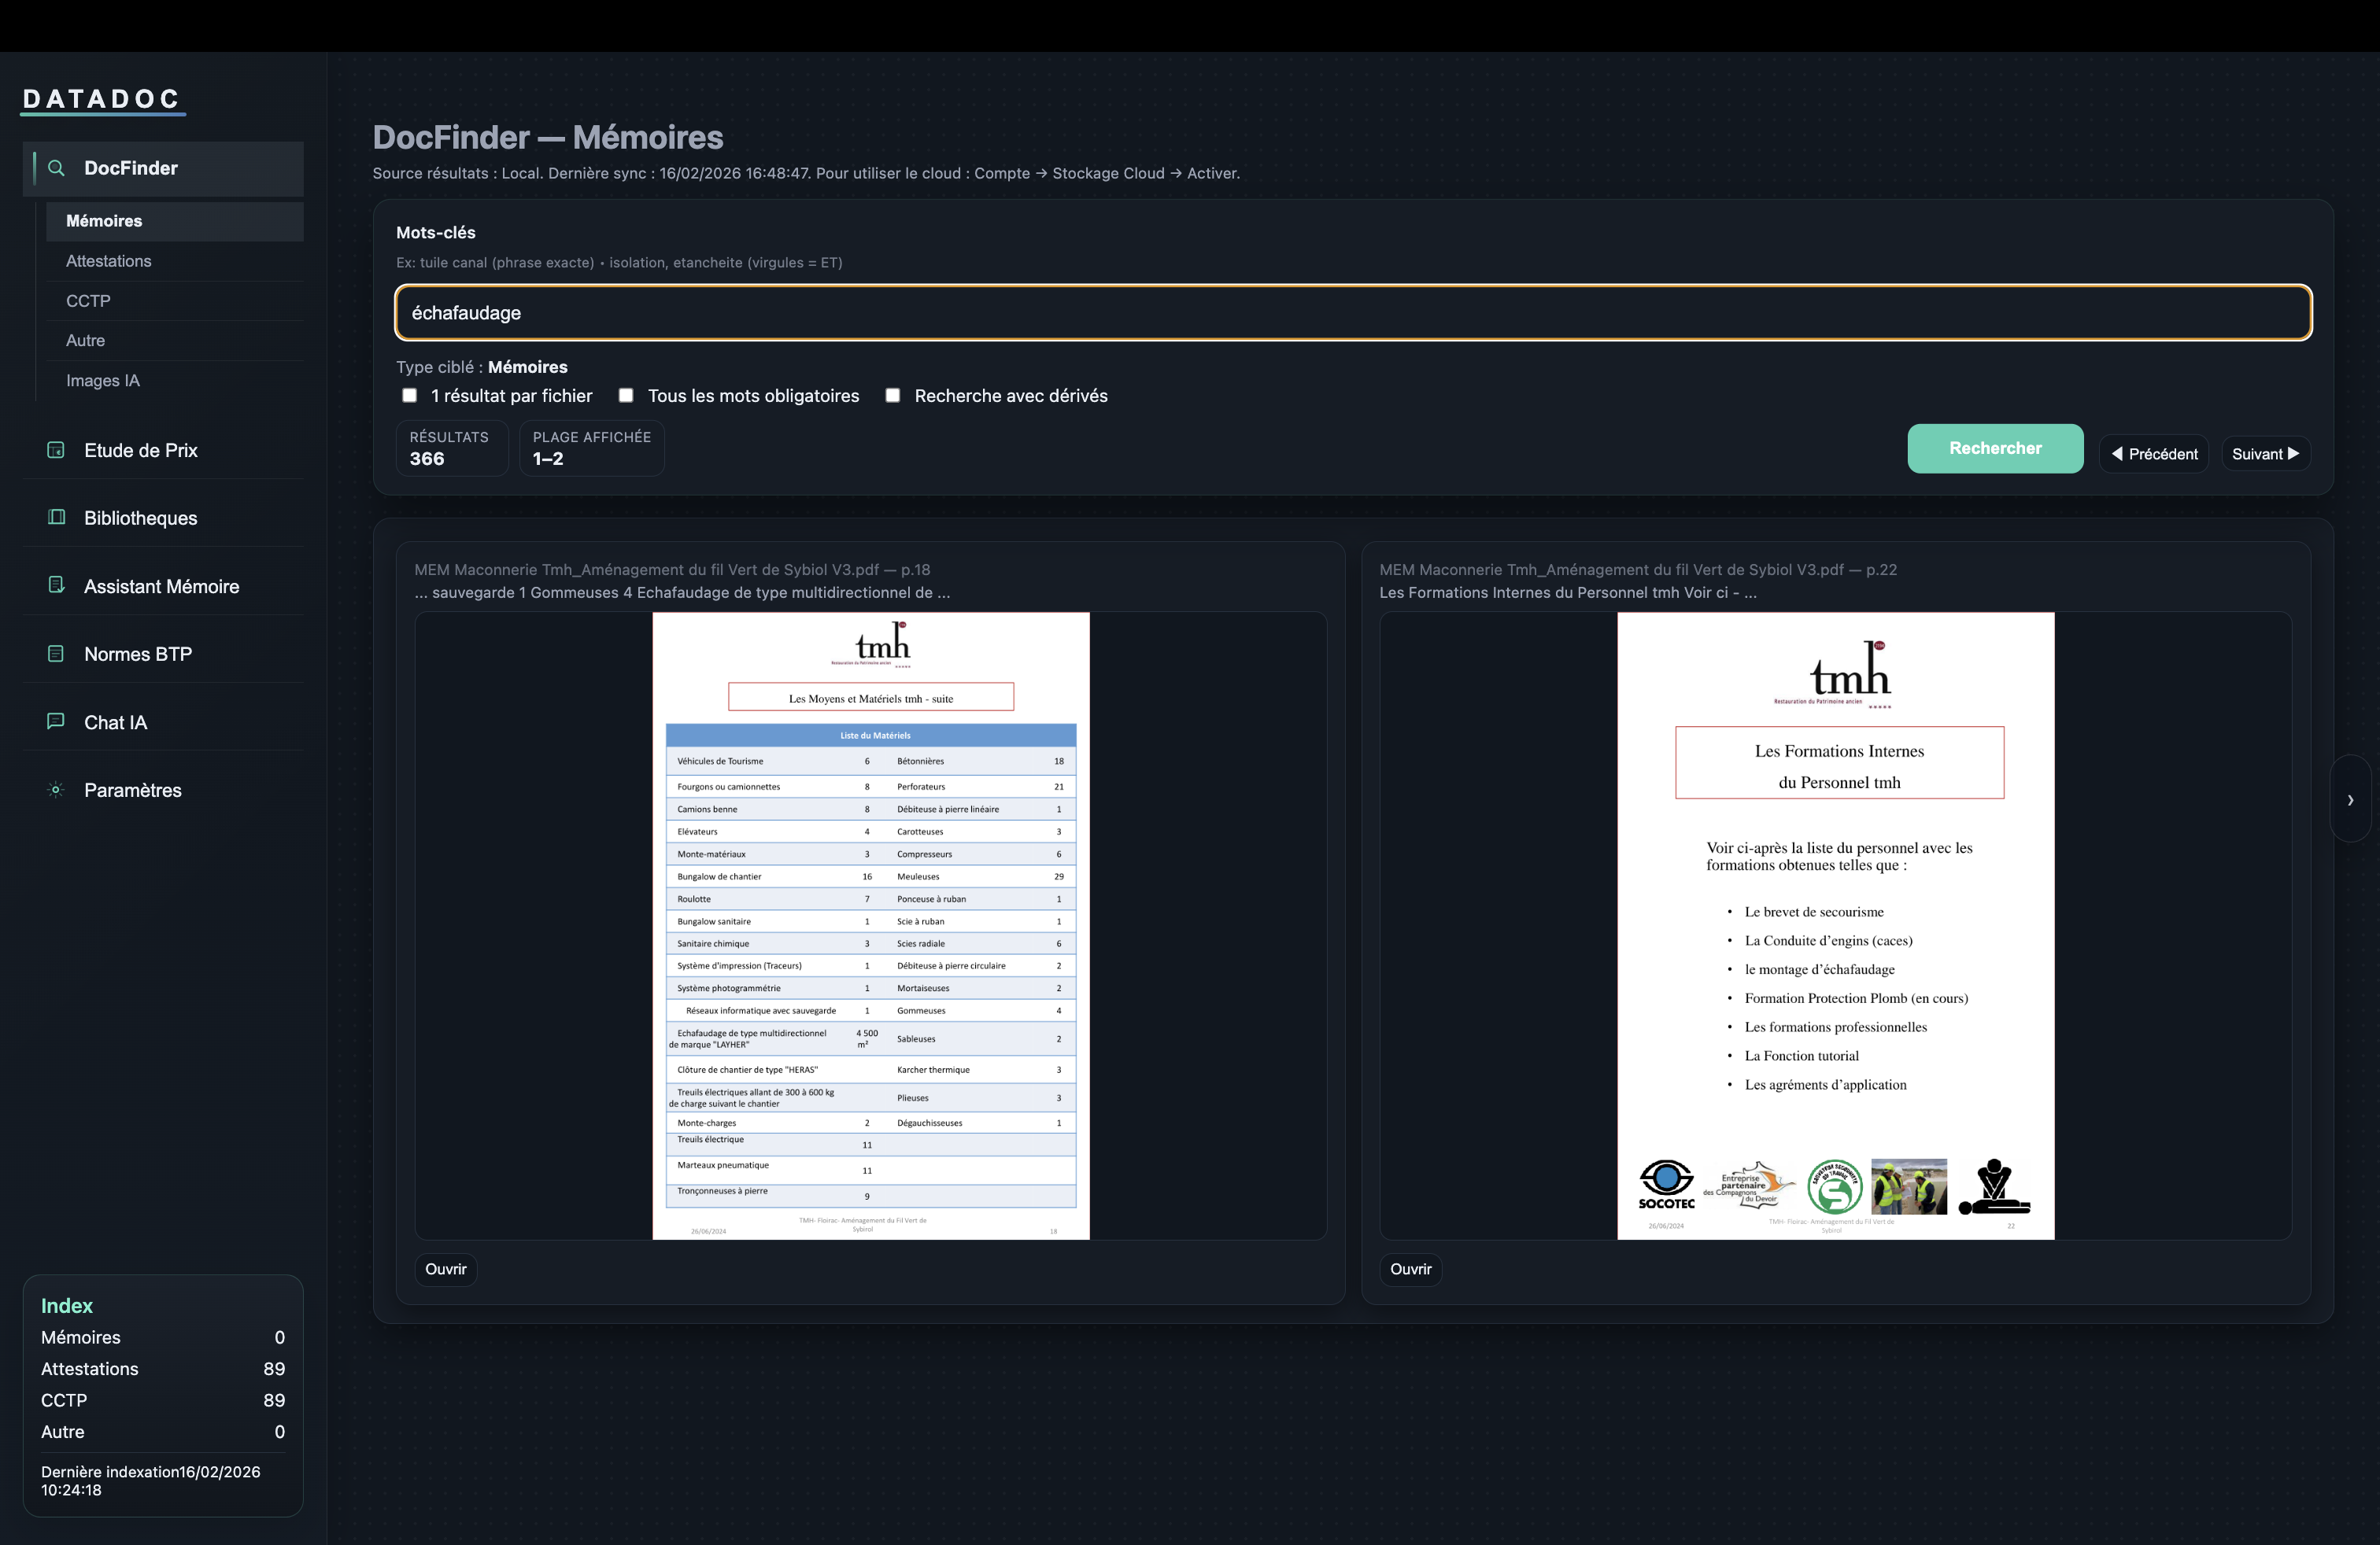This screenshot has height=1545, width=2380.
Task: Open the Chat IA panel
Action: [115, 721]
